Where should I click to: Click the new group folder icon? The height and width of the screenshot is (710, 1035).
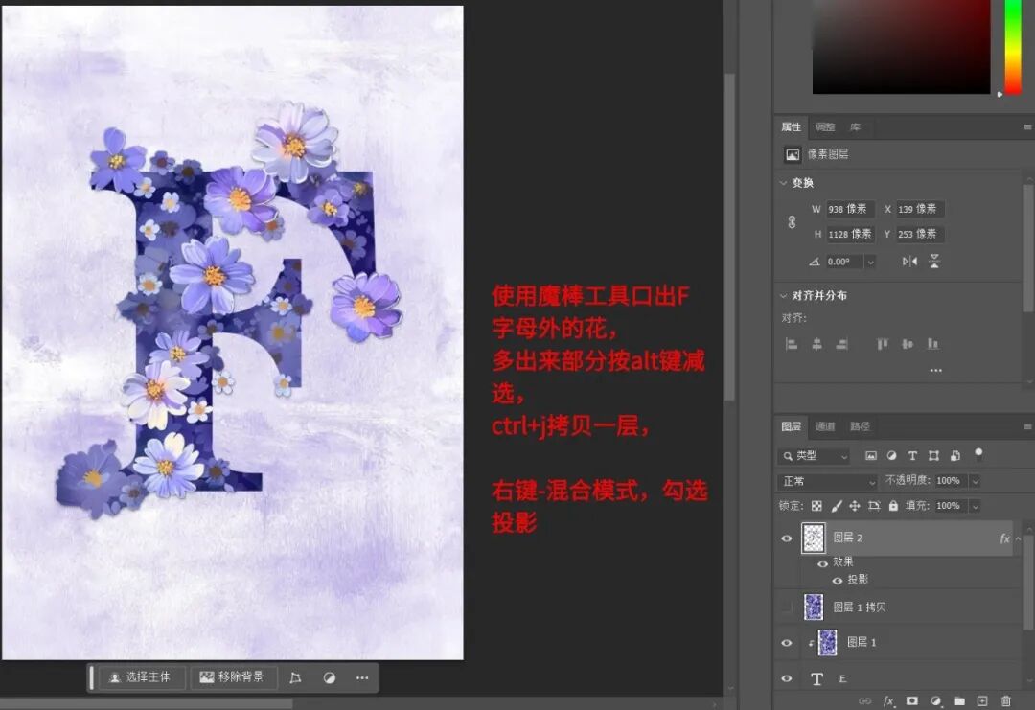957,701
